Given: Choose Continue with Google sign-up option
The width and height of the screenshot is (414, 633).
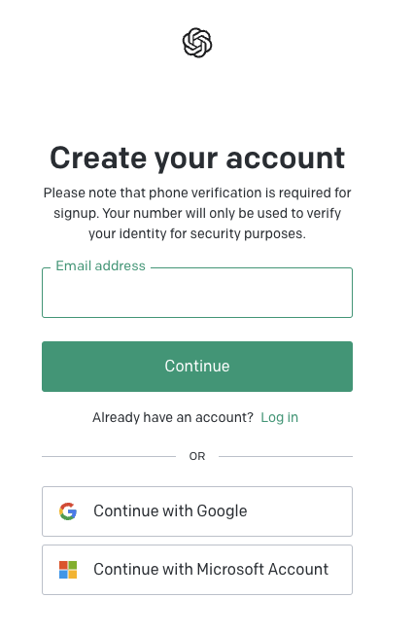Looking at the screenshot, I should [x=197, y=511].
